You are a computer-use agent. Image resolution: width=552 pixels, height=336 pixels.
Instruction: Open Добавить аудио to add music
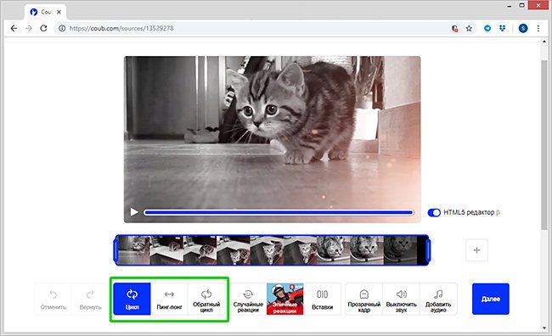(x=438, y=299)
